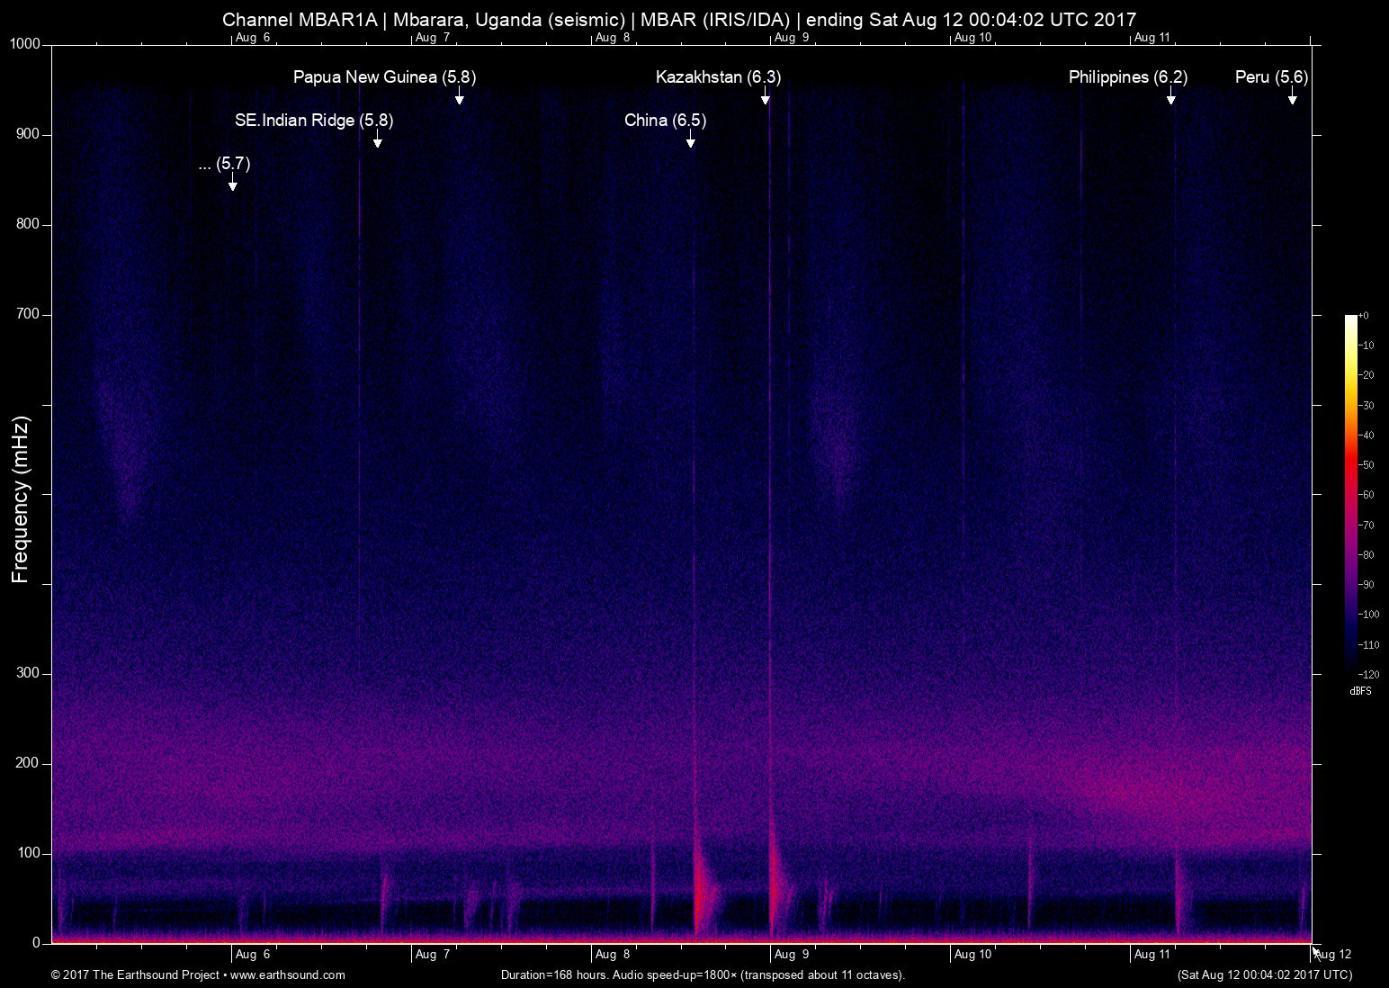
Task: Click the Duration=168 hours caption text
Action: tap(703, 975)
